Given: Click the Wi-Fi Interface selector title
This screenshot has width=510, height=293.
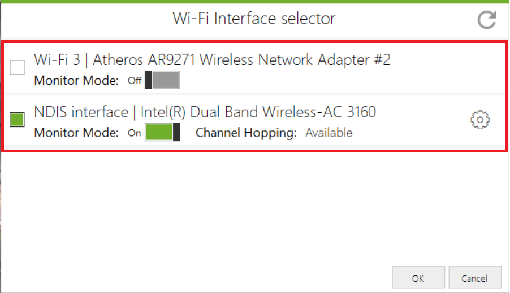Looking at the screenshot, I should coord(254,19).
